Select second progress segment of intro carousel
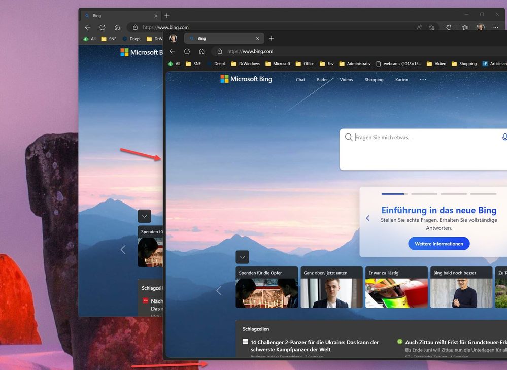The width and height of the screenshot is (507, 370). 424,194
